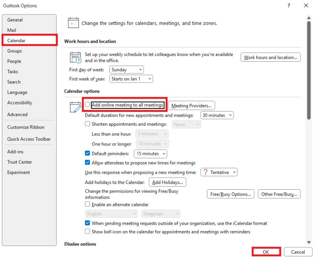Screen dimensions: 315x259
Task: Click the Help question mark icon
Action: pyautogui.click(x=289, y=6)
